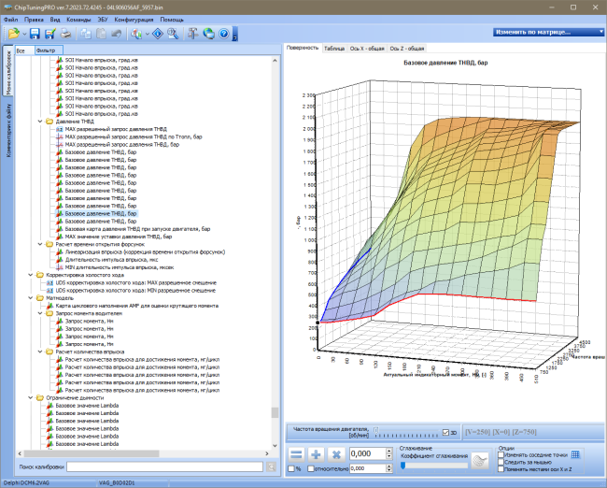Save file with the floppy disk icon
Viewport: 607px width, 488px height.
[x=35, y=34]
